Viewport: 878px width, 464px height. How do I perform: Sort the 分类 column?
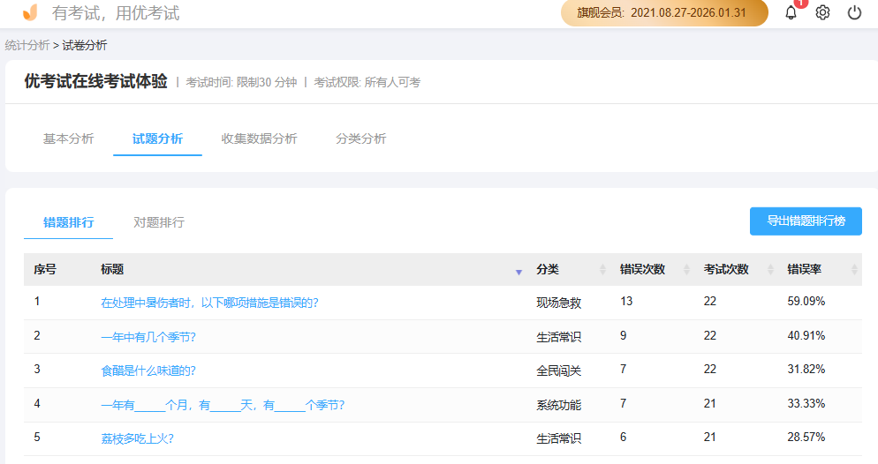[603, 270]
